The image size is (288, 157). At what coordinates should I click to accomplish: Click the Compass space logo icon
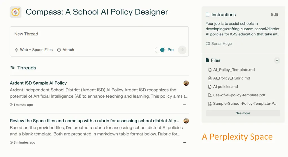click(x=16, y=12)
